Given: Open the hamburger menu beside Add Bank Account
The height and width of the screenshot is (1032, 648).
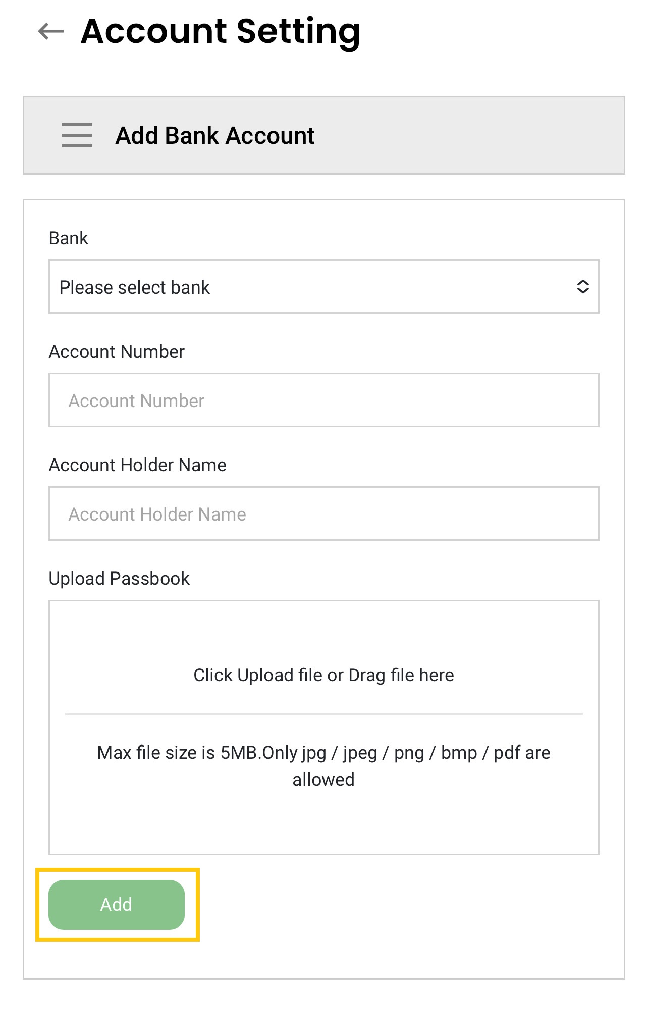Looking at the screenshot, I should click(77, 135).
